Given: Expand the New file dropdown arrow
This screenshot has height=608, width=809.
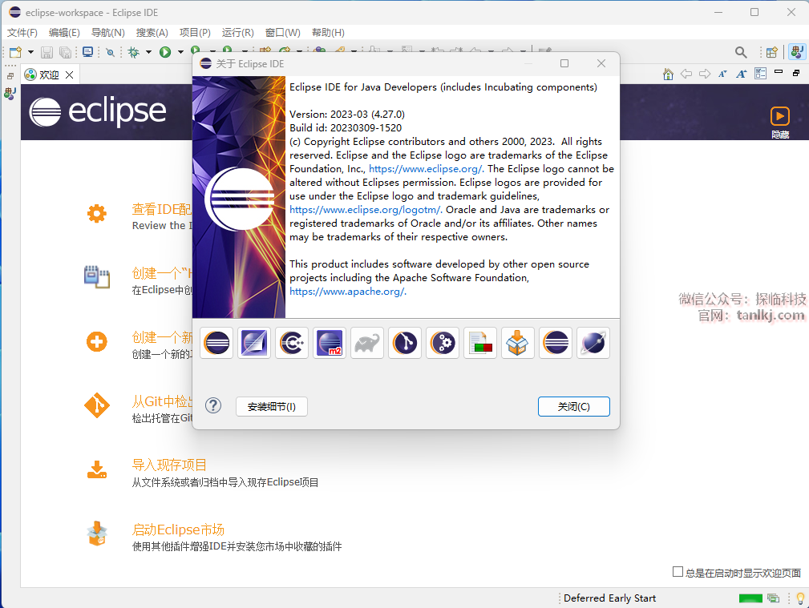Looking at the screenshot, I should coord(30,52).
